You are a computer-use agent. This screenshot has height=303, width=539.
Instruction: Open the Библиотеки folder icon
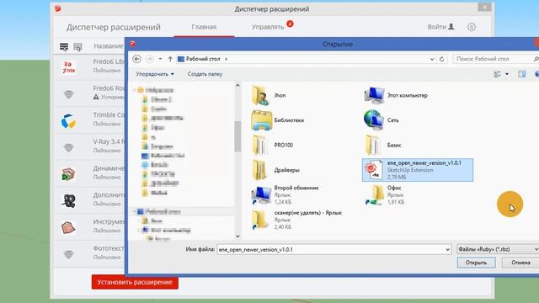coord(262,120)
